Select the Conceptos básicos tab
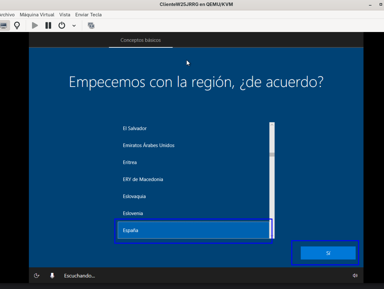The height and width of the screenshot is (289, 384). [x=141, y=40]
